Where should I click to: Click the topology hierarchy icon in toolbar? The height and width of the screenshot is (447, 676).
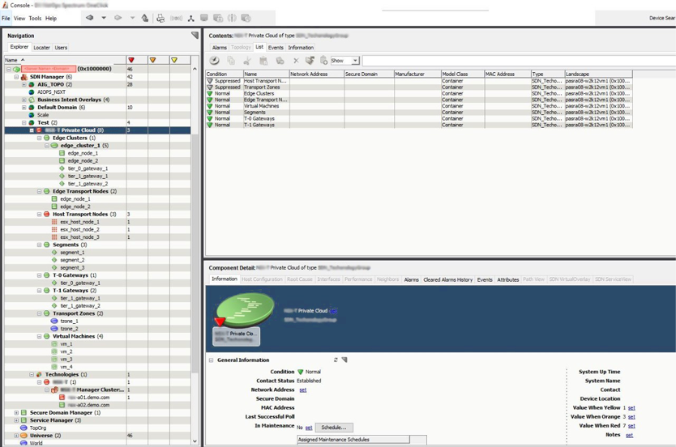point(190,18)
